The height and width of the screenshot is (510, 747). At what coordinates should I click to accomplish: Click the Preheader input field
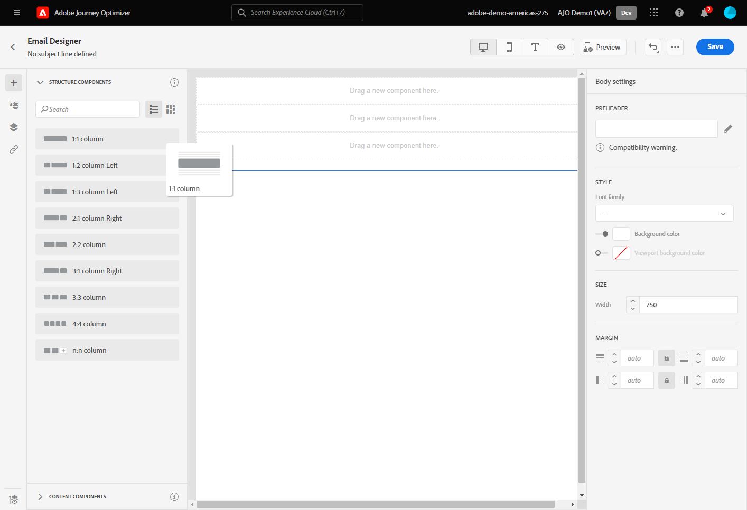656,129
